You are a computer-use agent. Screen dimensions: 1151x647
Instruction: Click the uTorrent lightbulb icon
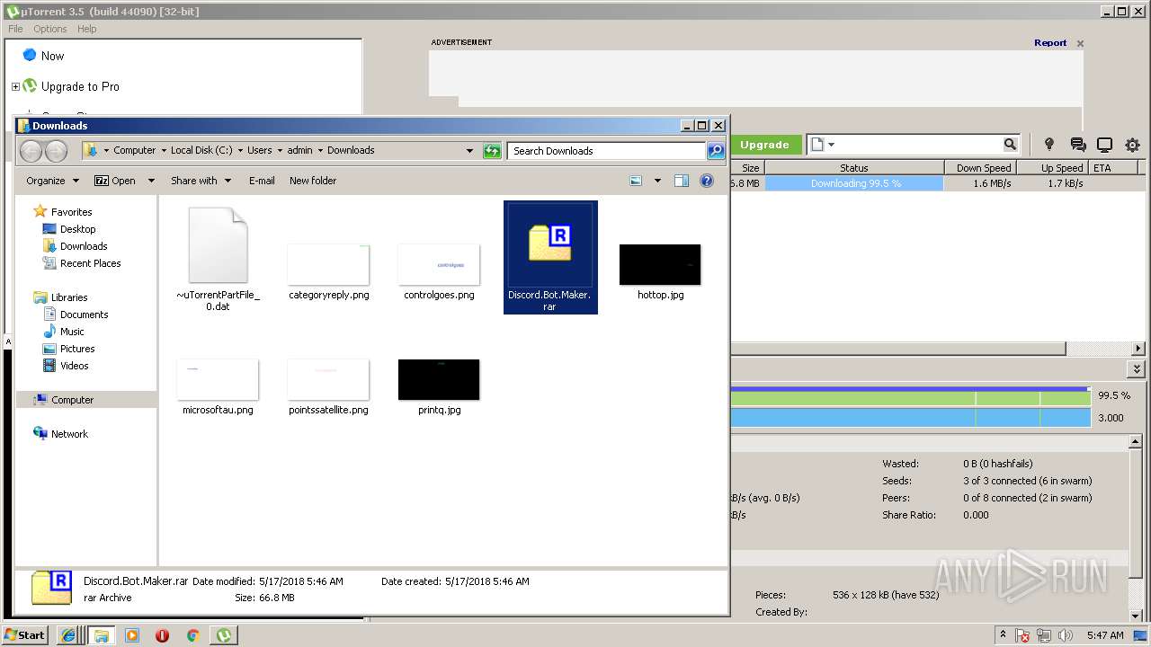(x=1048, y=145)
